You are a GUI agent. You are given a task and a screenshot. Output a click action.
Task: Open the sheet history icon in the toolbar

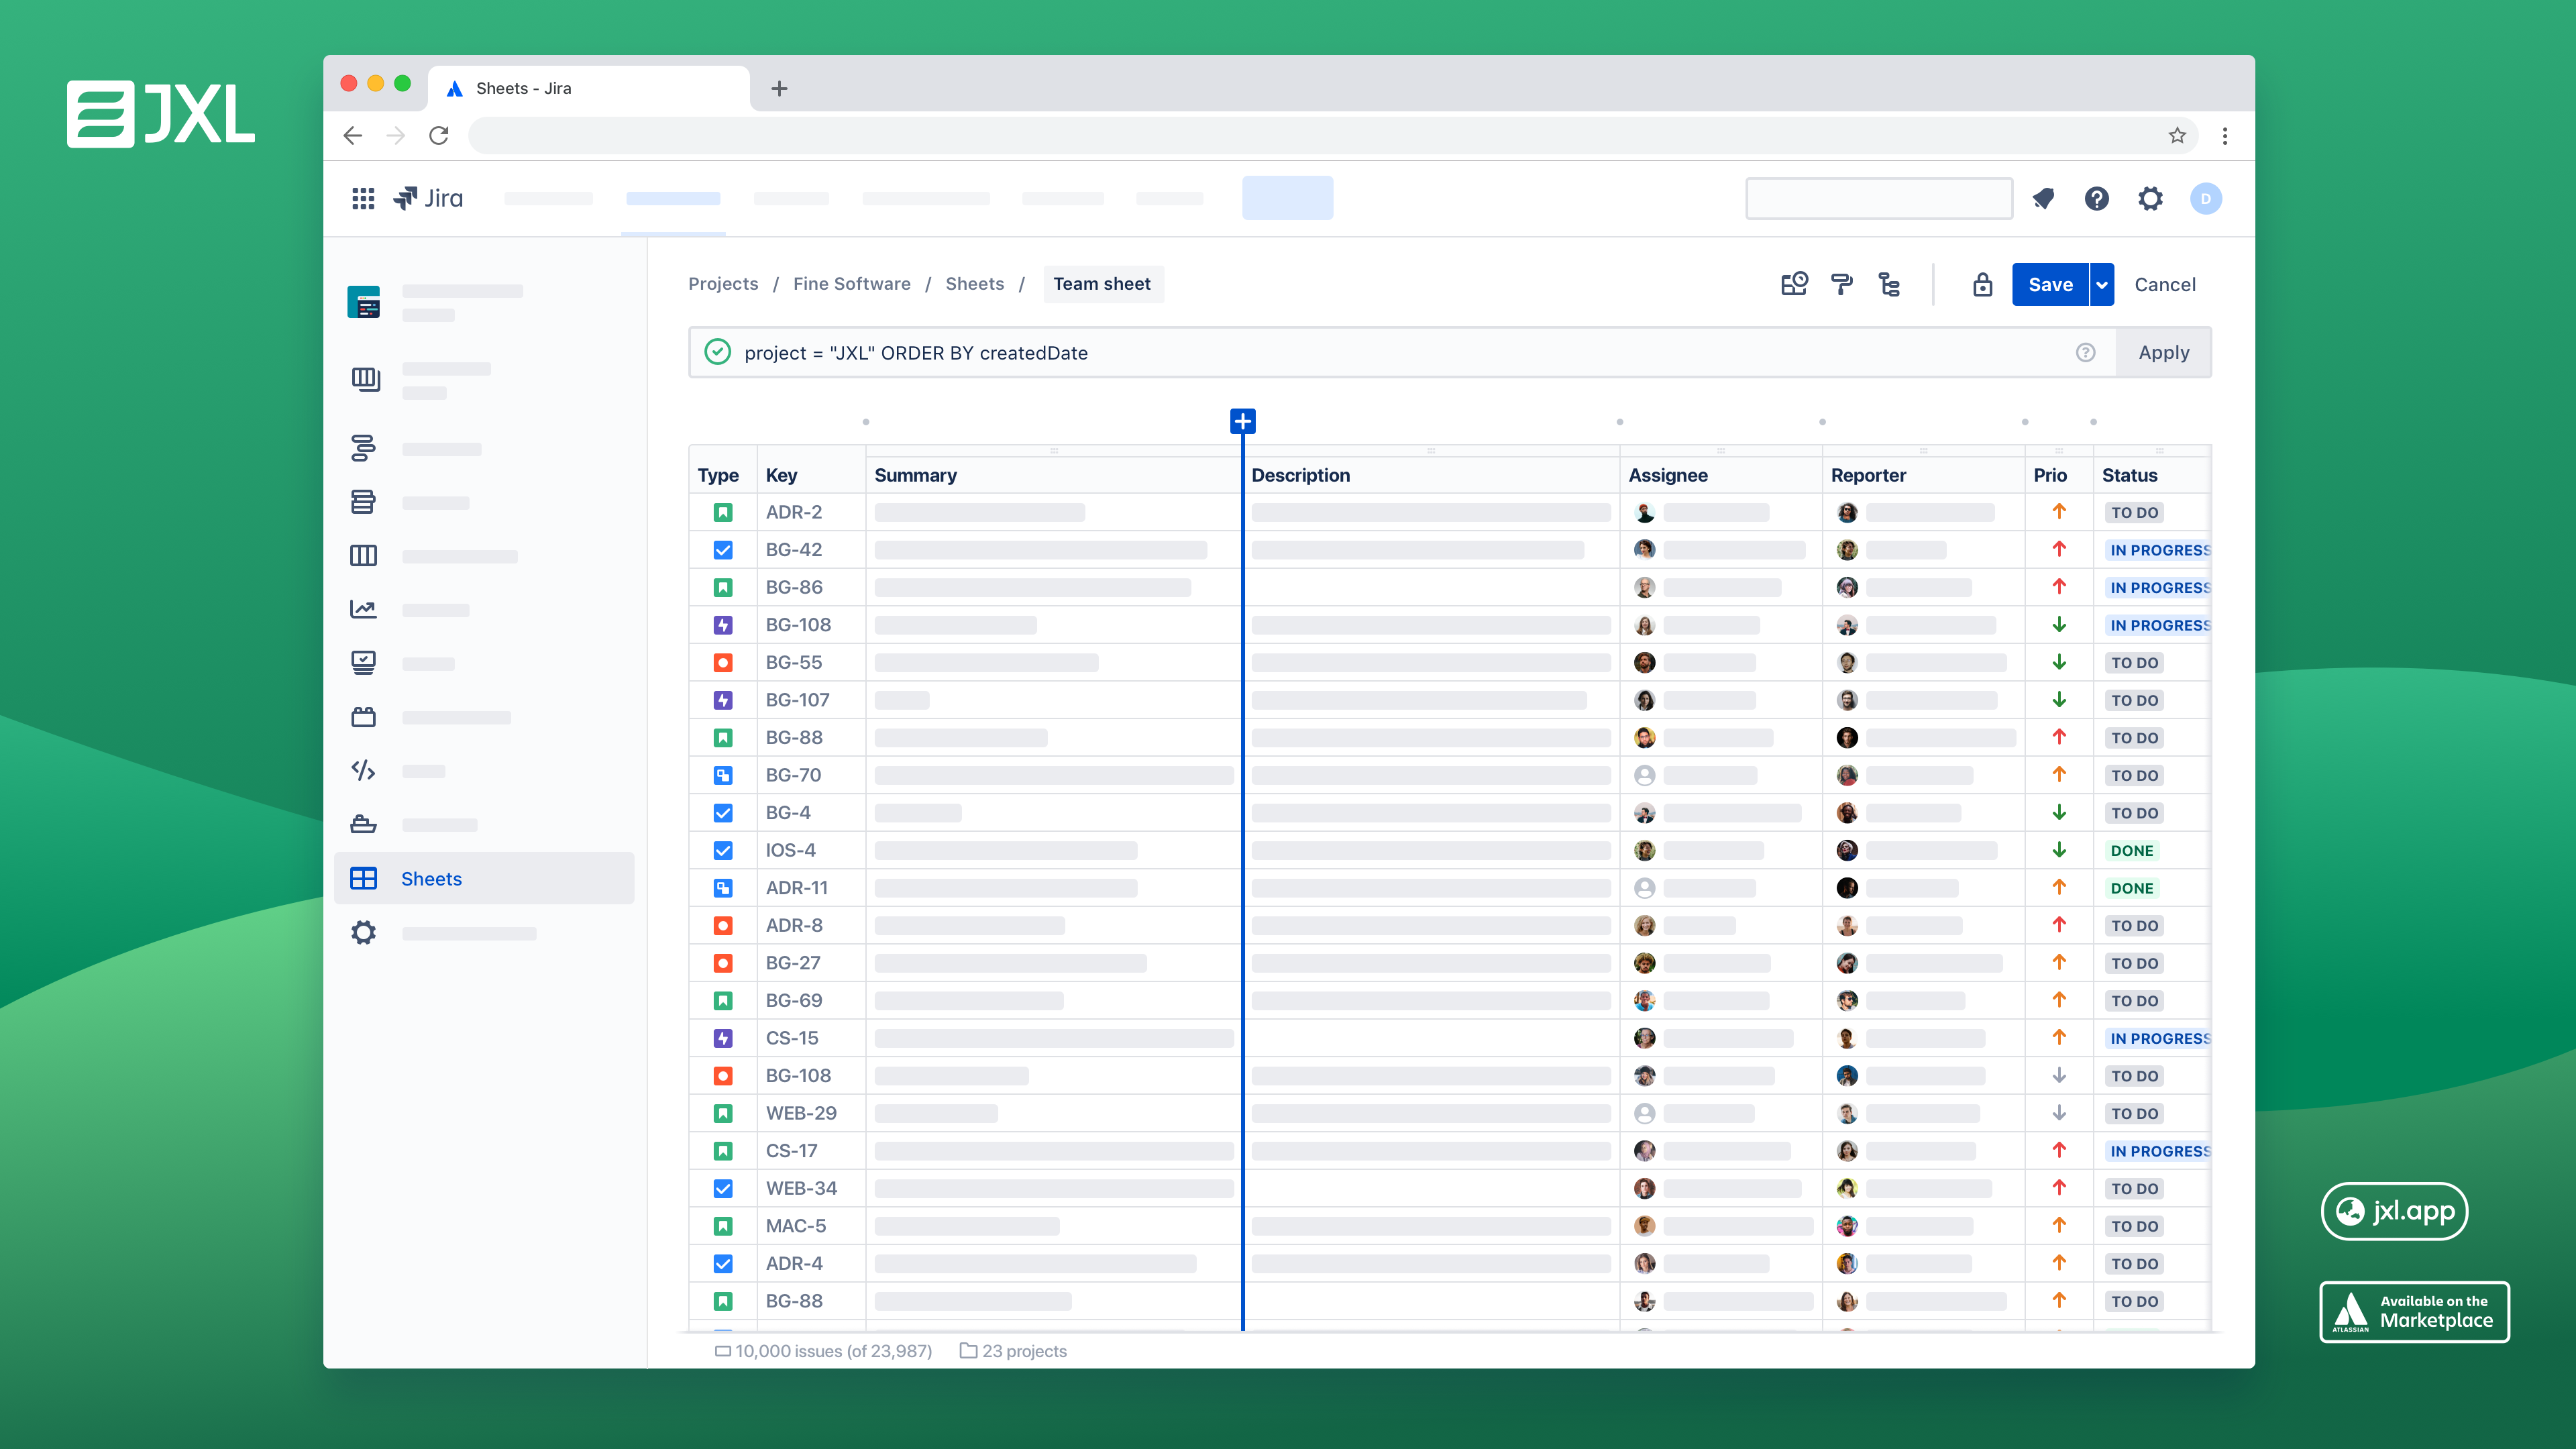click(1794, 284)
